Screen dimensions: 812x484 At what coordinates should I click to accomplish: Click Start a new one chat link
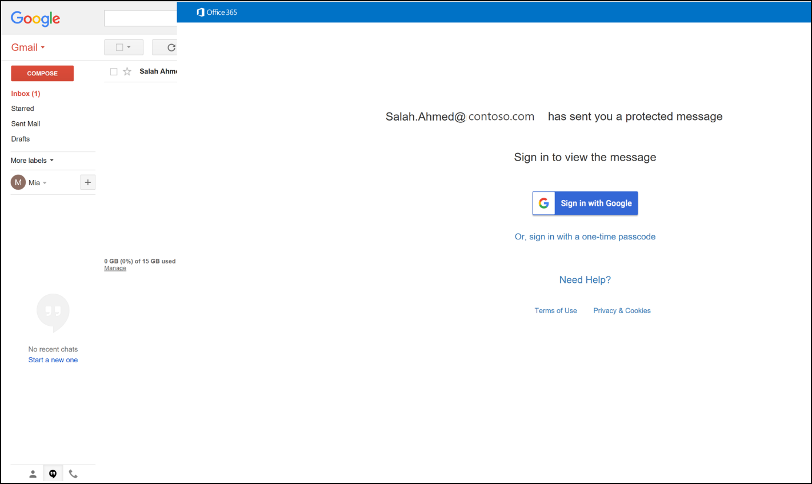pos(53,359)
